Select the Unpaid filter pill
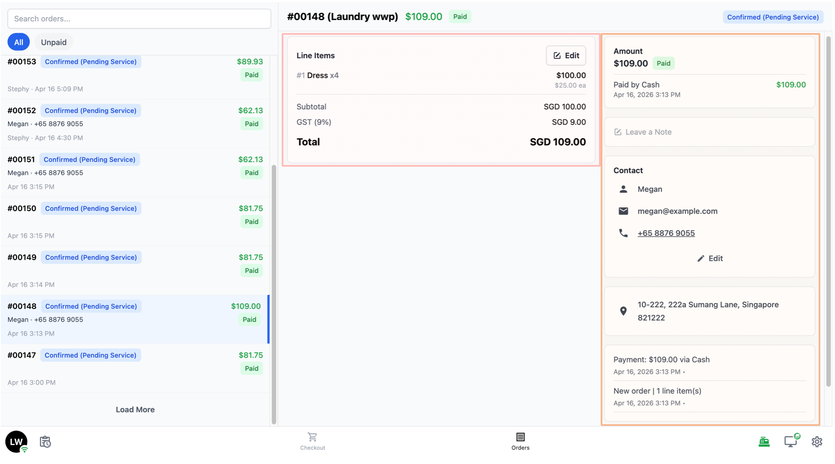The width and height of the screenshot is (835, 464). (x=54, y=42)
